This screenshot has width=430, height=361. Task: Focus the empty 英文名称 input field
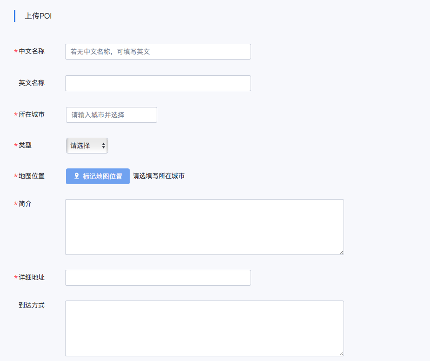pos(158,83)
